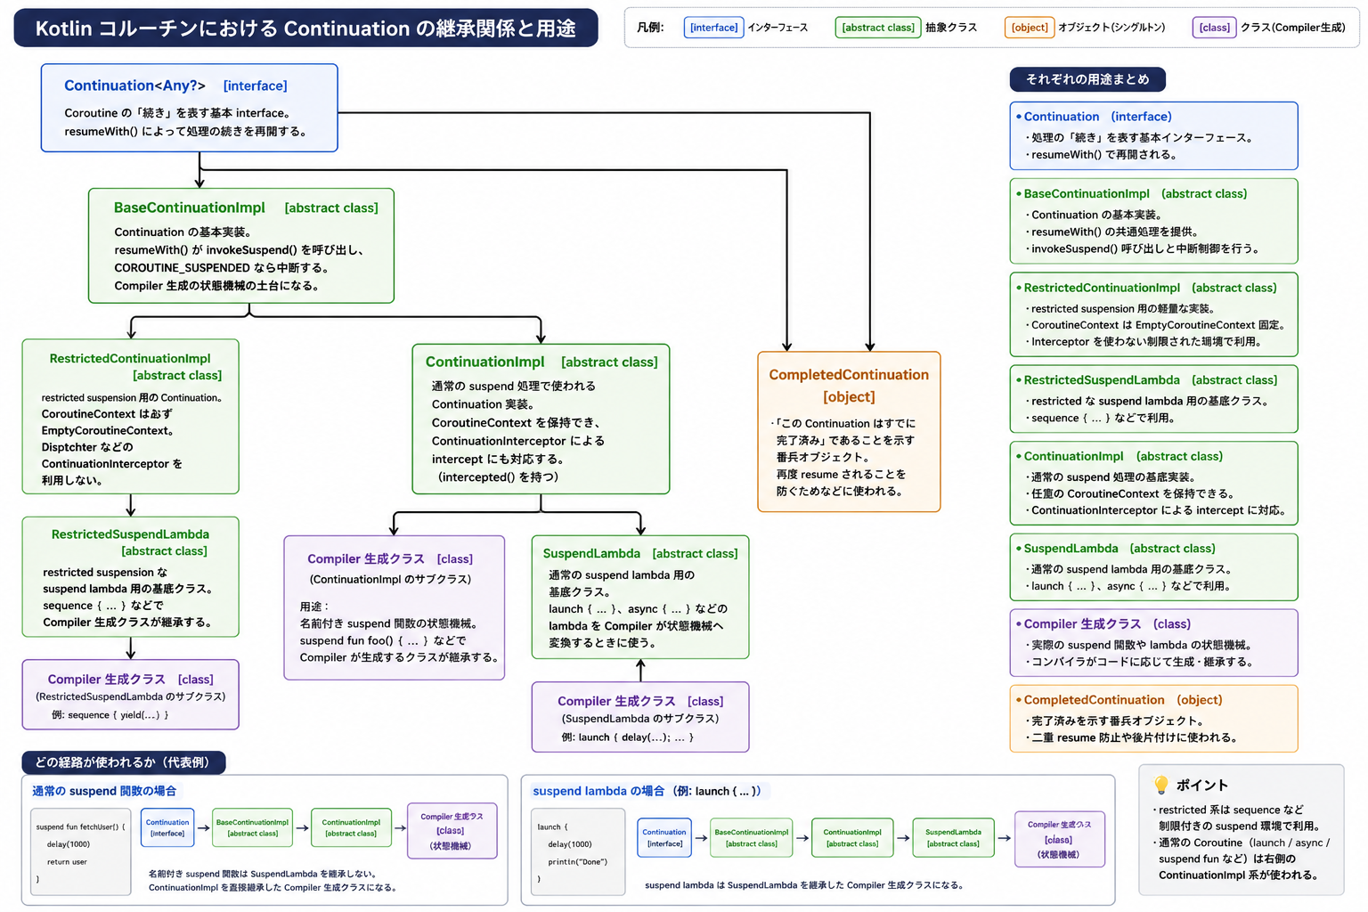Click the RestrictedSuspendLambda (abstract class) summary card title
Screen dimensions: 1368x912
(1150, 380)
